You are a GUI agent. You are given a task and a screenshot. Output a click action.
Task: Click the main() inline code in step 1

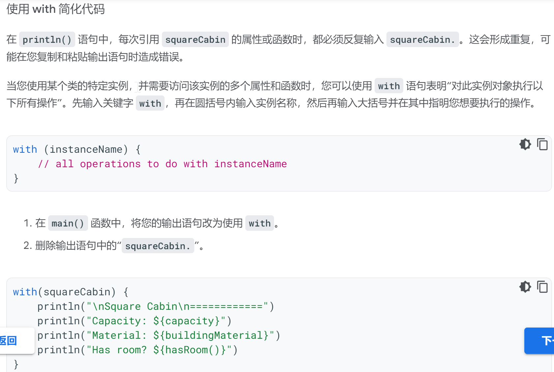[x=68, y=223]
